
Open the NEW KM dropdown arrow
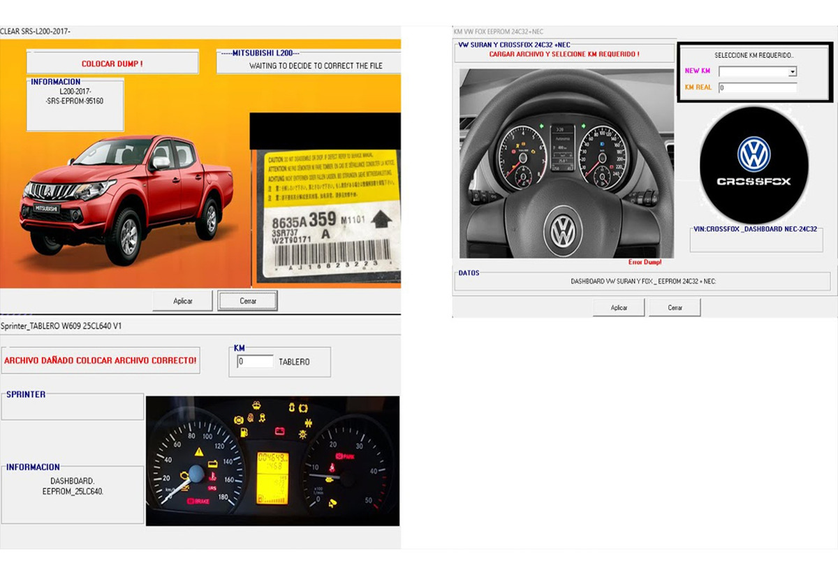[792, 71]
